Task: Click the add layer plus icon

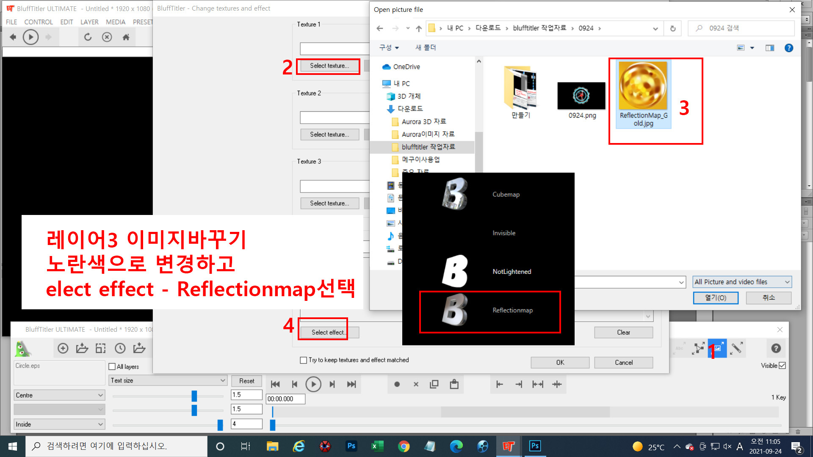Action: 63,348
